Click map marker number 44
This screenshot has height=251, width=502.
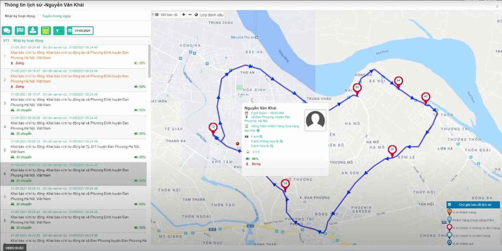pos(398,81)
